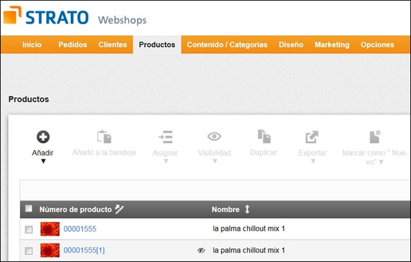
Task: Expand the Añadir dropdown arrow
Action: pos(44,162)
